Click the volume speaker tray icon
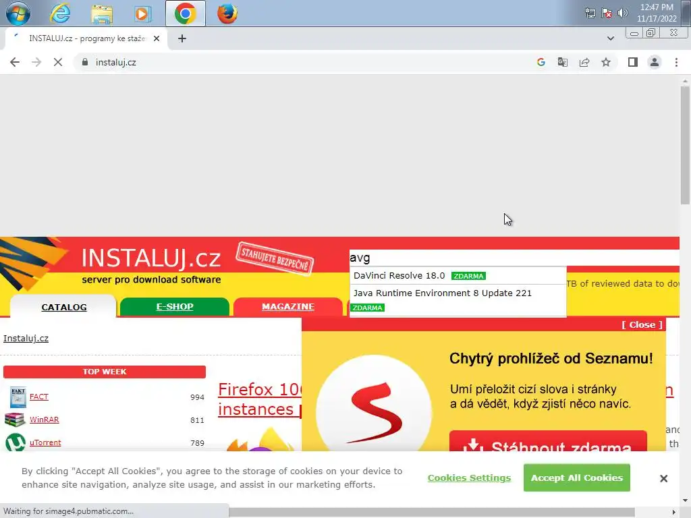The height and width of the screenshot is (518, 691). (622, 13)
